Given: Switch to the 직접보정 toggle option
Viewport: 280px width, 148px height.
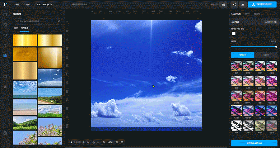Looking at the screenshot, I should point(266,55).
